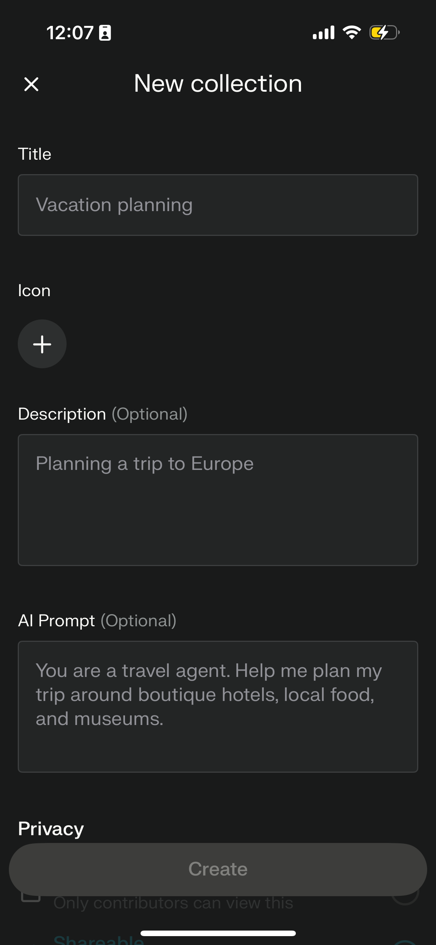The height and width of the screenshot is (945, 436).
Task: Tap the plus button to add an icon
Action: point(42,344)
